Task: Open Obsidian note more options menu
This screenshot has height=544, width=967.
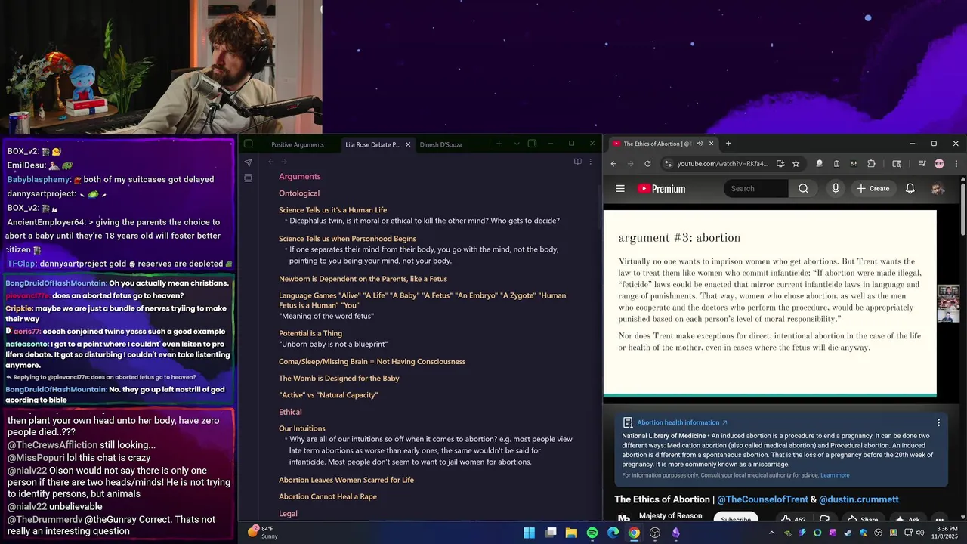Action: pyautogui.click(x=591, y=162)
